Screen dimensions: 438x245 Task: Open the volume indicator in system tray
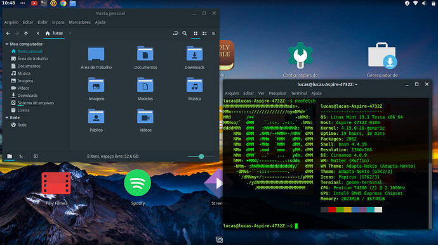[424, 3]
